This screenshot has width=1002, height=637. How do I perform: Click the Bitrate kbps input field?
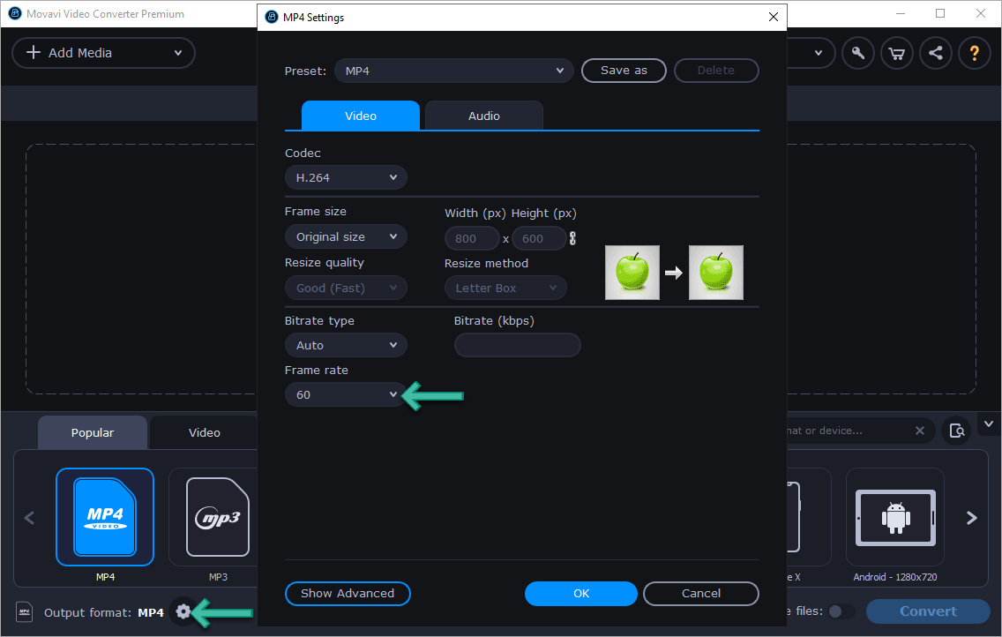click(x=518, y=346)
